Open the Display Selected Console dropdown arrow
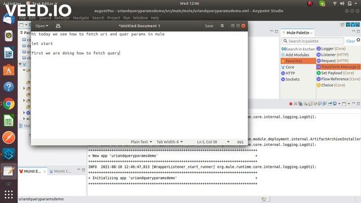 [x=339, y=104]
